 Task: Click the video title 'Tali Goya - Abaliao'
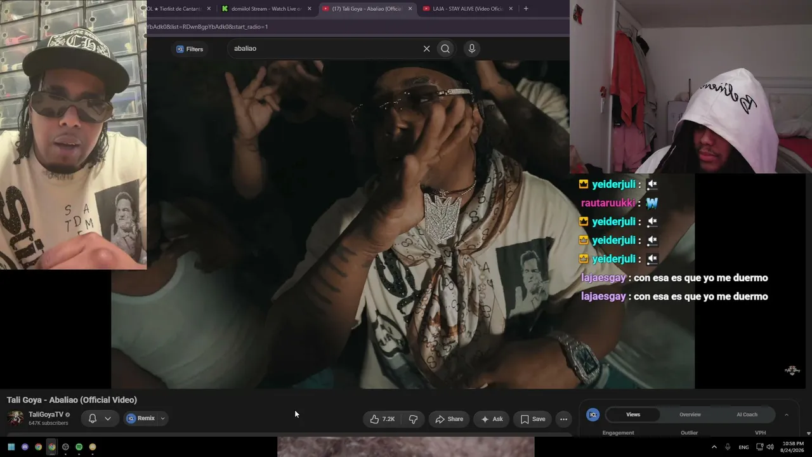pyautogui.click(x=72, y=400)
